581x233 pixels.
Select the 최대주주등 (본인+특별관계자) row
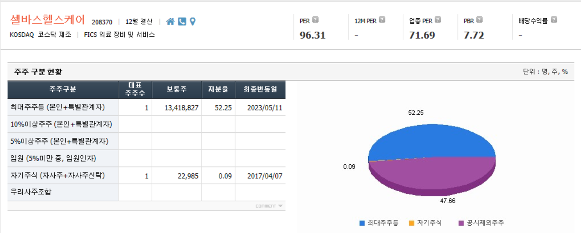[x=147, y=107]
